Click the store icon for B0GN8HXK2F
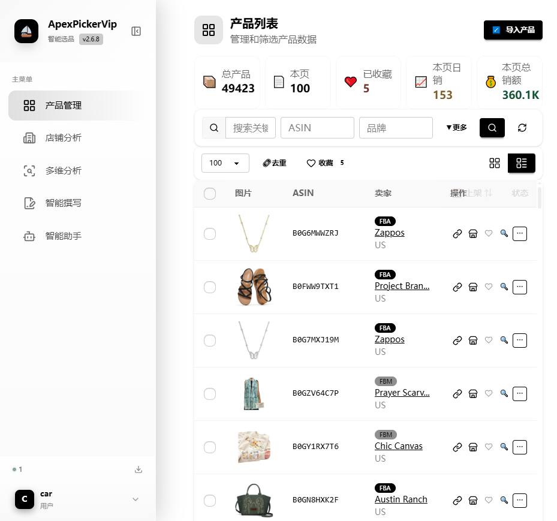 pos(473,501)
